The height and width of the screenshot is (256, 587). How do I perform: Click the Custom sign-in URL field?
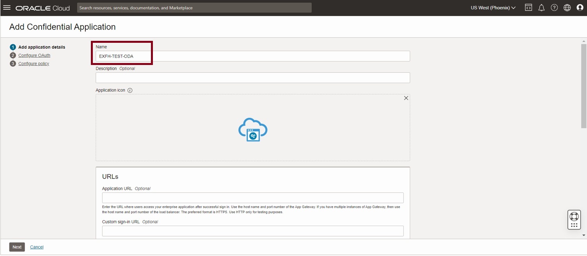[x=253, y=231]
